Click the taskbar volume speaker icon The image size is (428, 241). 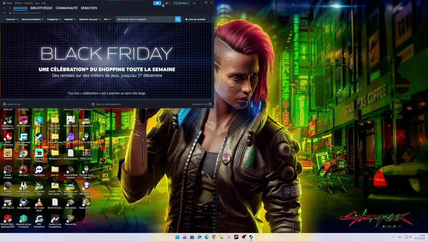pyautogui.click(x=410, y=237)
